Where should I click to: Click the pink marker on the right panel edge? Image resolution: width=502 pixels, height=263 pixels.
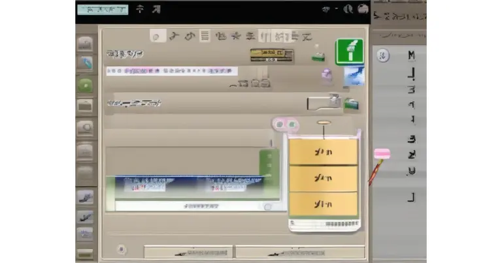(382, 154)
